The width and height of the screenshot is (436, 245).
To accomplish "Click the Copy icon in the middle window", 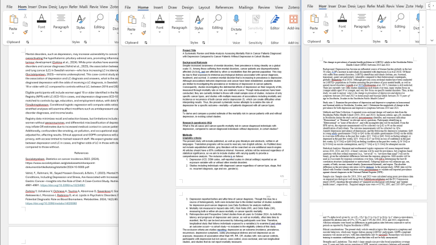I will tap(144, 25).
